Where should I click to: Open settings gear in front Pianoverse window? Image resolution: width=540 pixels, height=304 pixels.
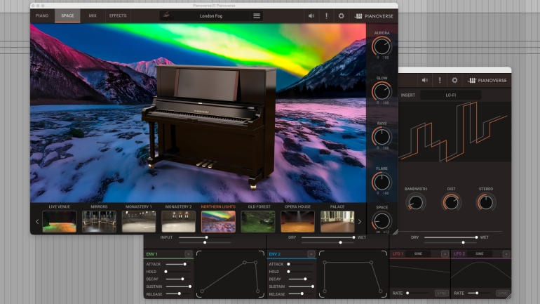click(341, 16)
